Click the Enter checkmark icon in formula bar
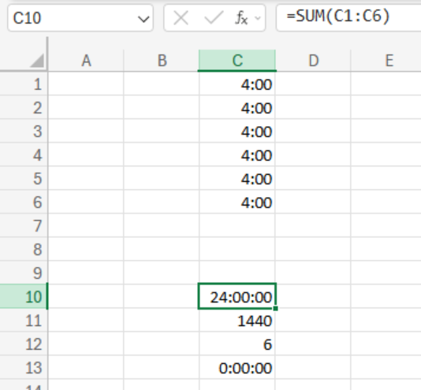Viewport: 421px width, 390px height. coord(214,18)
